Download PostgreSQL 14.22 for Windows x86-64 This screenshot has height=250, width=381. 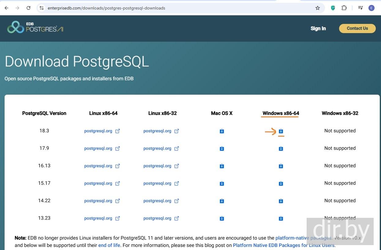click(281, 201)
